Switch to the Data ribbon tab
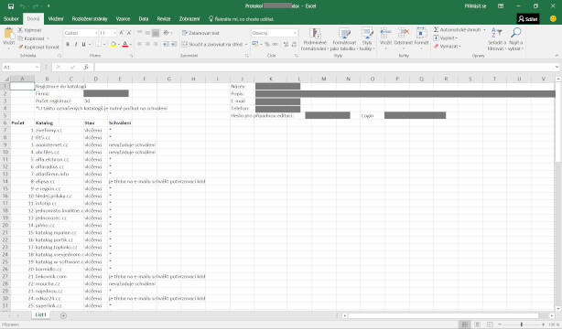The image size is (562, 329). tap(144, 18)
